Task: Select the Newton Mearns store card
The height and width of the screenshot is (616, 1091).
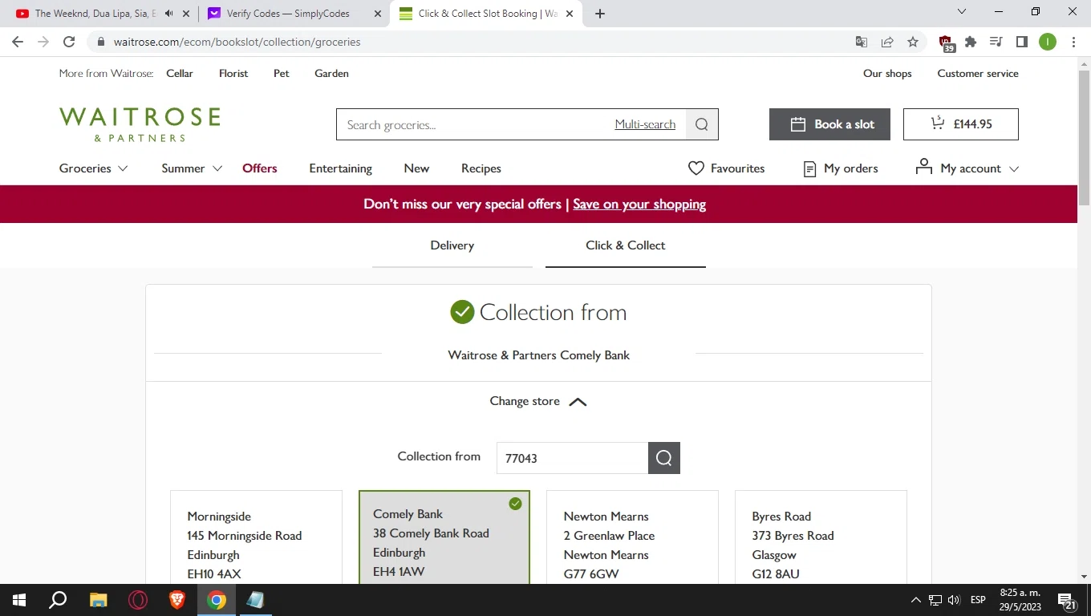Action: (x=632, y=538)
